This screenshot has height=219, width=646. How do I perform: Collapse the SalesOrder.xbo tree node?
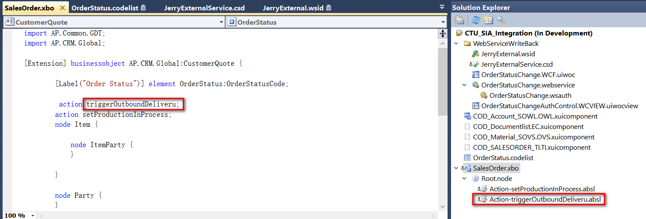point(456,168)
